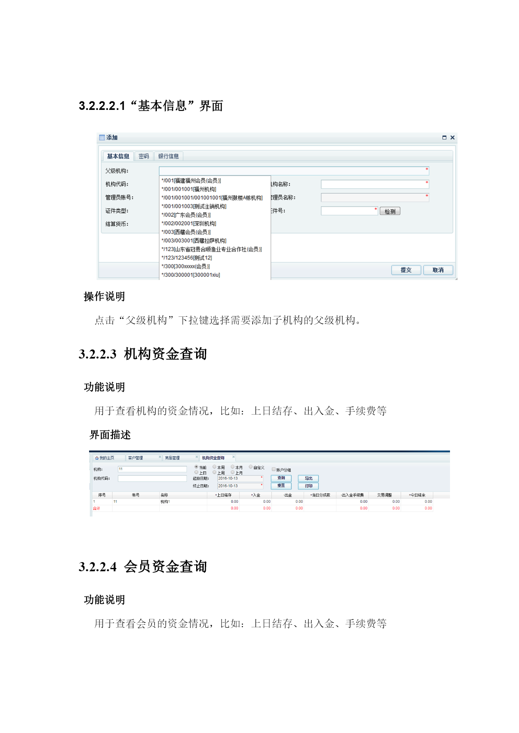Viewport: 519px width, 733px height.
Task: Sort by the -出金 column header
Action: point(288,495)
